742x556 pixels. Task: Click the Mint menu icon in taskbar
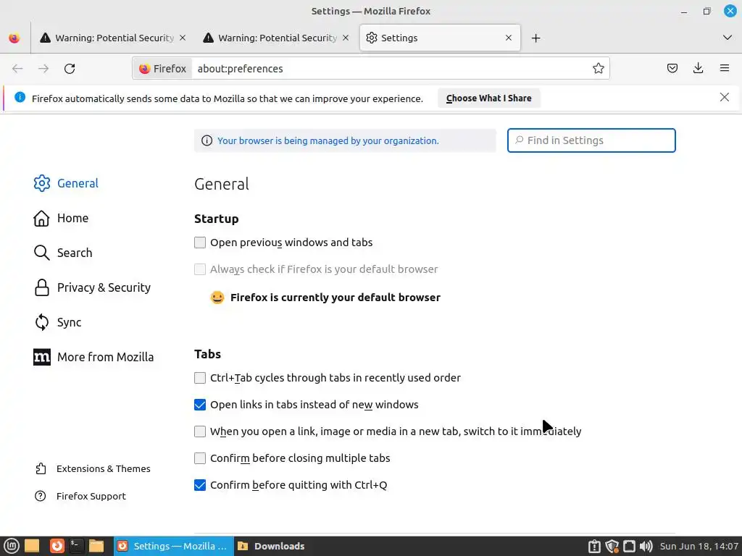coord(12,546)
